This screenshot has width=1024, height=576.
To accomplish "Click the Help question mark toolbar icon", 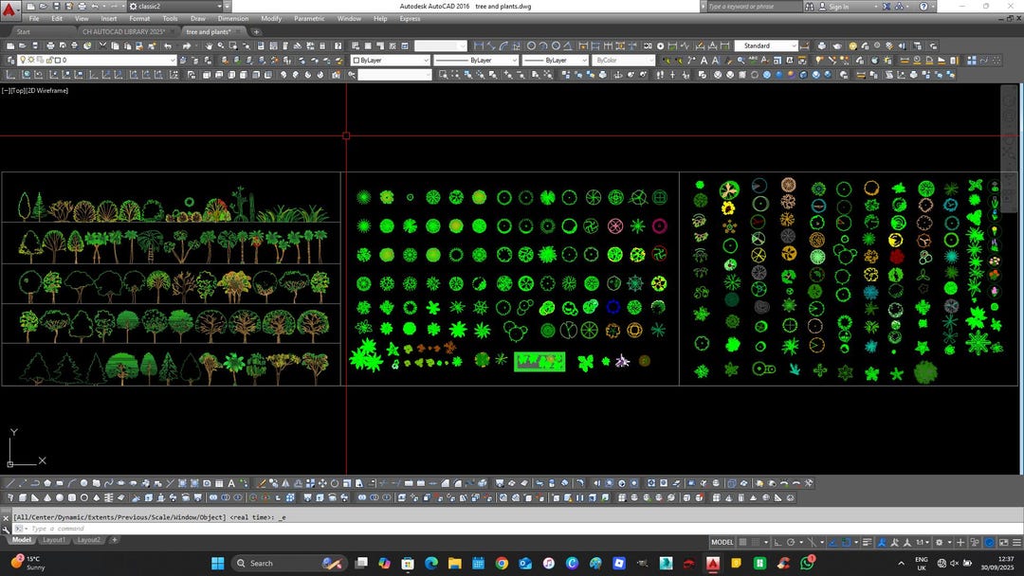I will 338,45.
